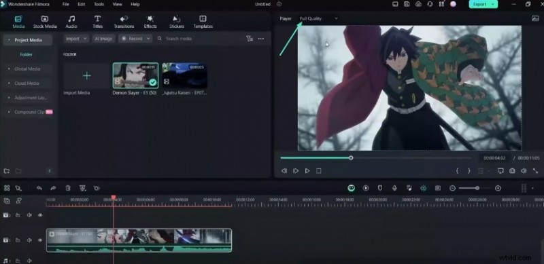
Task: Play the preview video
Action: coord(307,171)
